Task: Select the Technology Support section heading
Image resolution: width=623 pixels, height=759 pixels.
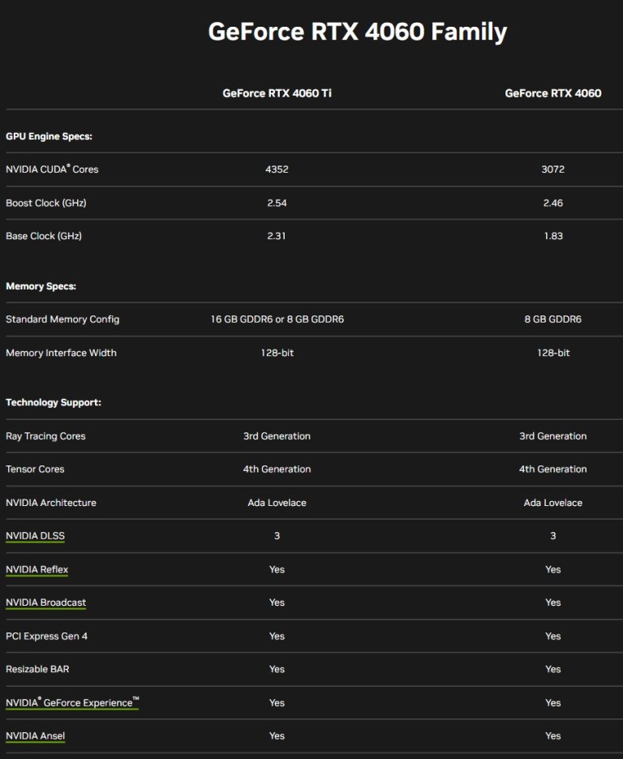Action: [54, 402]
